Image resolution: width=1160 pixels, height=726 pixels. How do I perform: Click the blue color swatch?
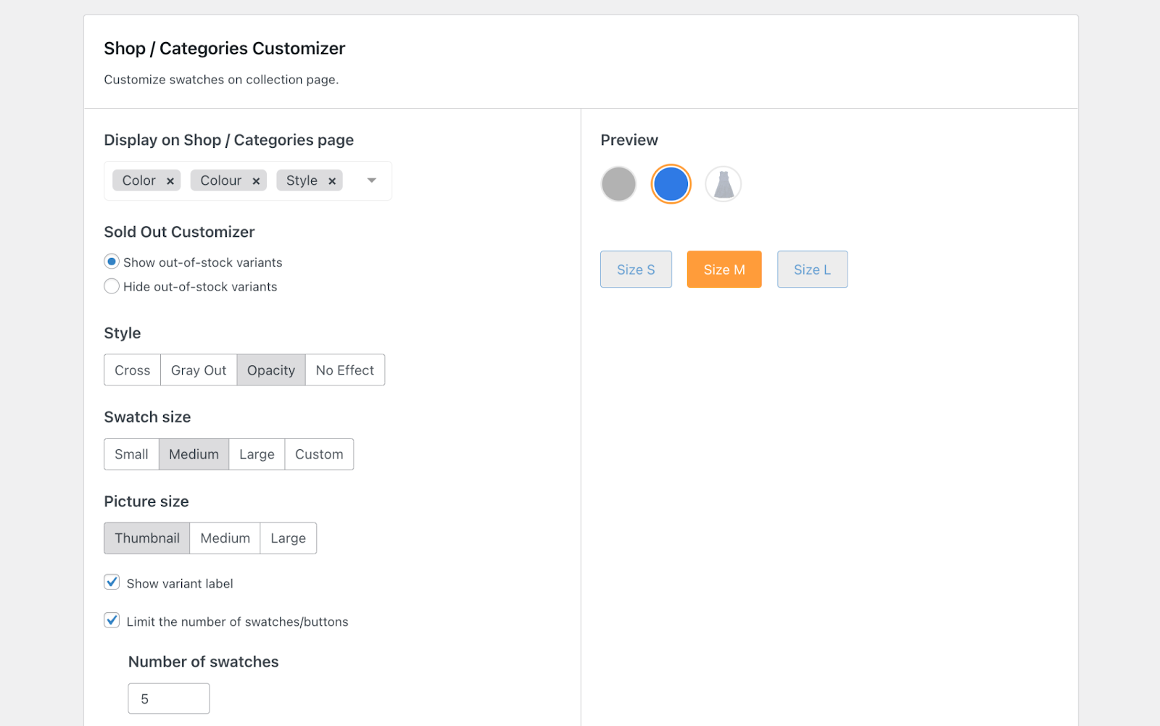point(671,184)
